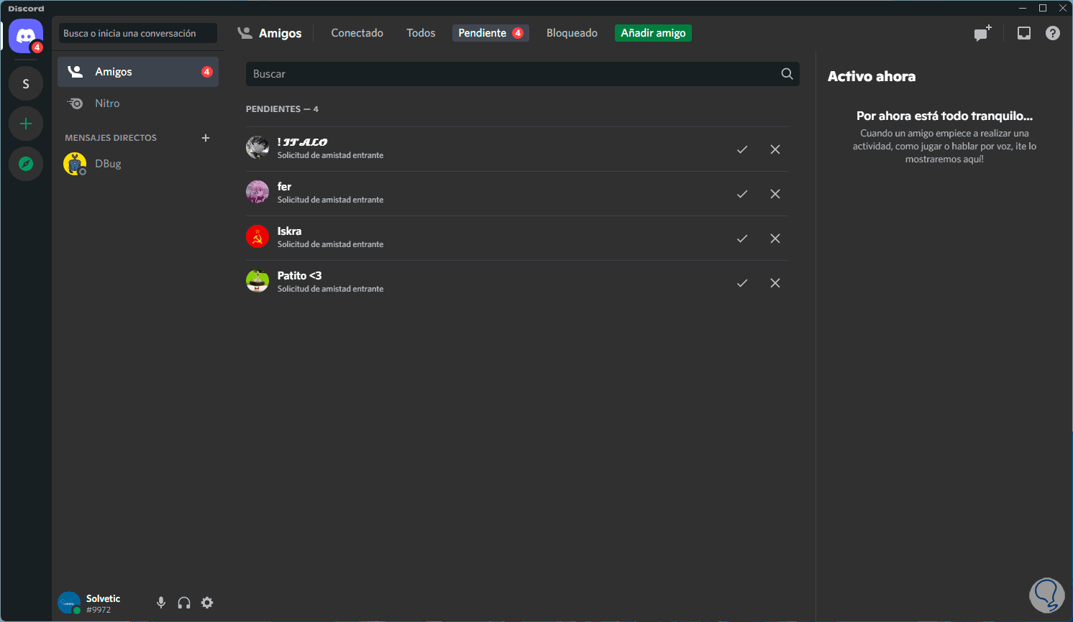
Task: Maximize the Discord window
Action: (x=1043, y=8)
